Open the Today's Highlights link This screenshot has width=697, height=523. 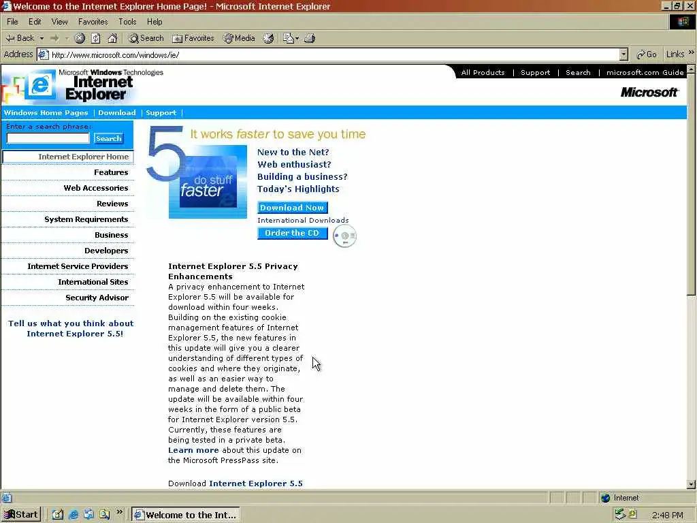coord(298,189)
